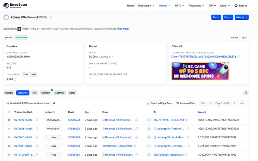Image resolution: width=258 pixels, height=161 pixels.
Task: Open Advanced Filter
Action: pos(186,103)
